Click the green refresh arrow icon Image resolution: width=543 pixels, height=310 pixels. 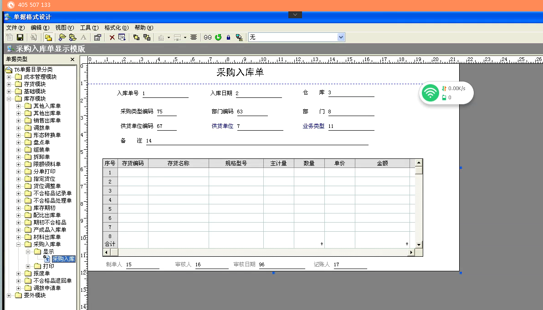click(x=218, y=37)
